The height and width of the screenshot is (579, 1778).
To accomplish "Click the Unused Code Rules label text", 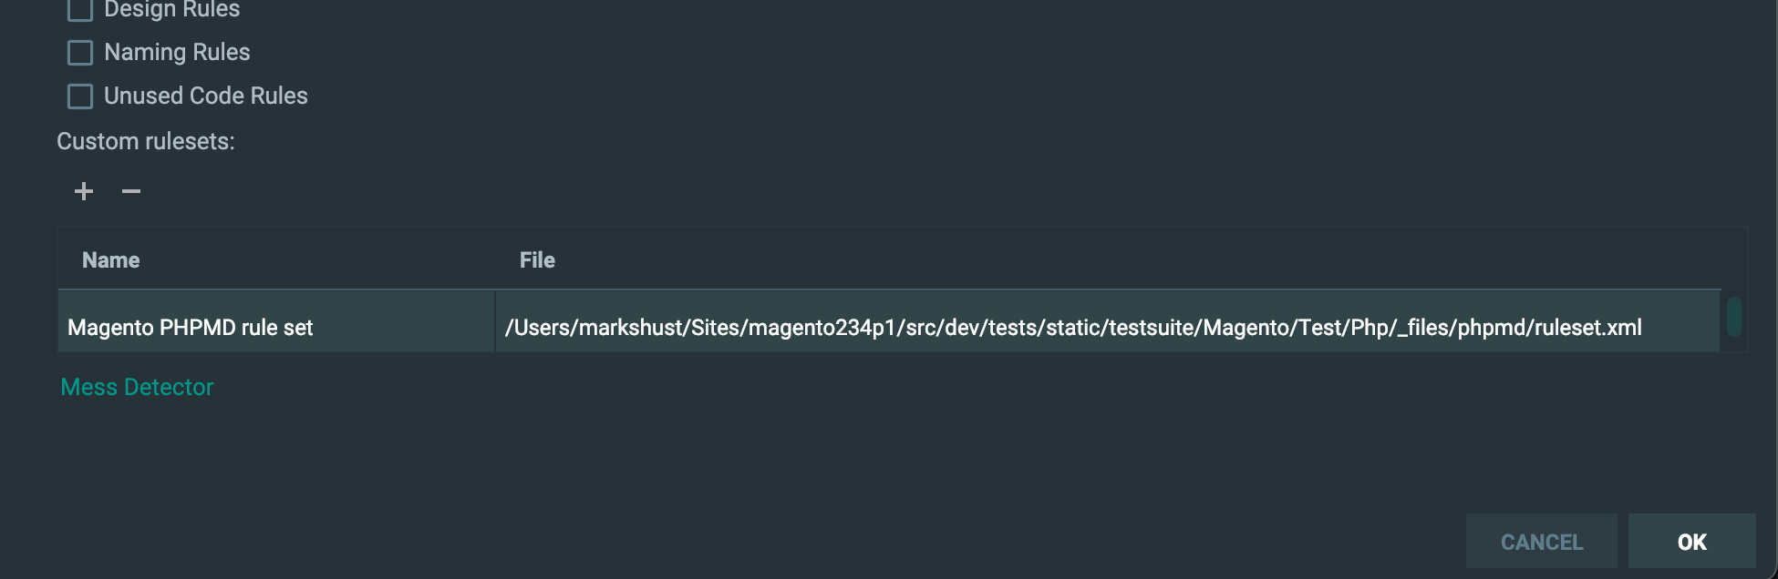I will click(x=206, y=96).
